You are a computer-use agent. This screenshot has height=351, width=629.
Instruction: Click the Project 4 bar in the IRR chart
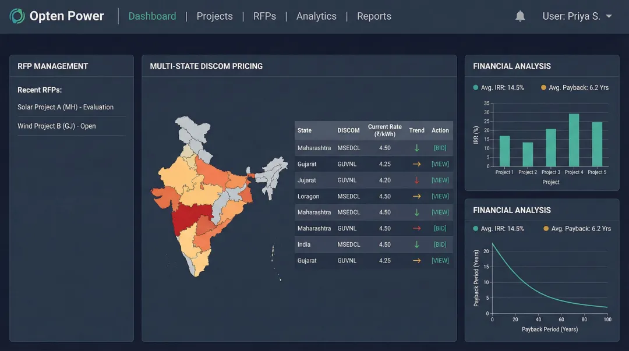(x=574, y=140)
